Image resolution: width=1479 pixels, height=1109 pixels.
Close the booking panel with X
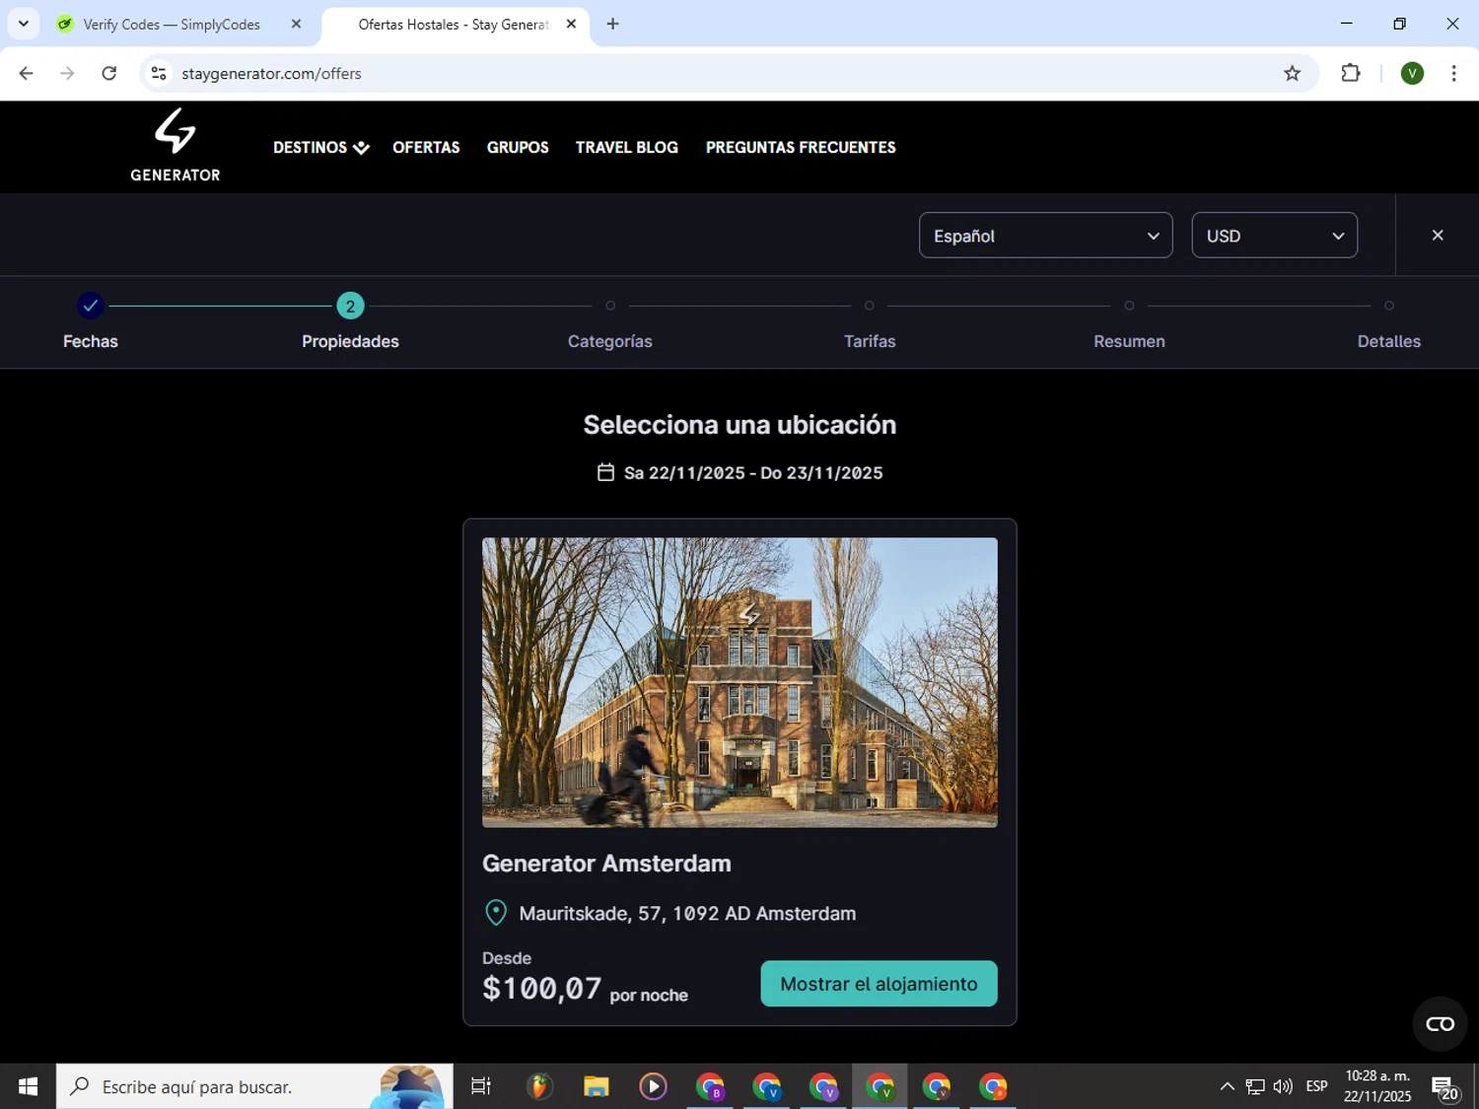pos(1438,235)
